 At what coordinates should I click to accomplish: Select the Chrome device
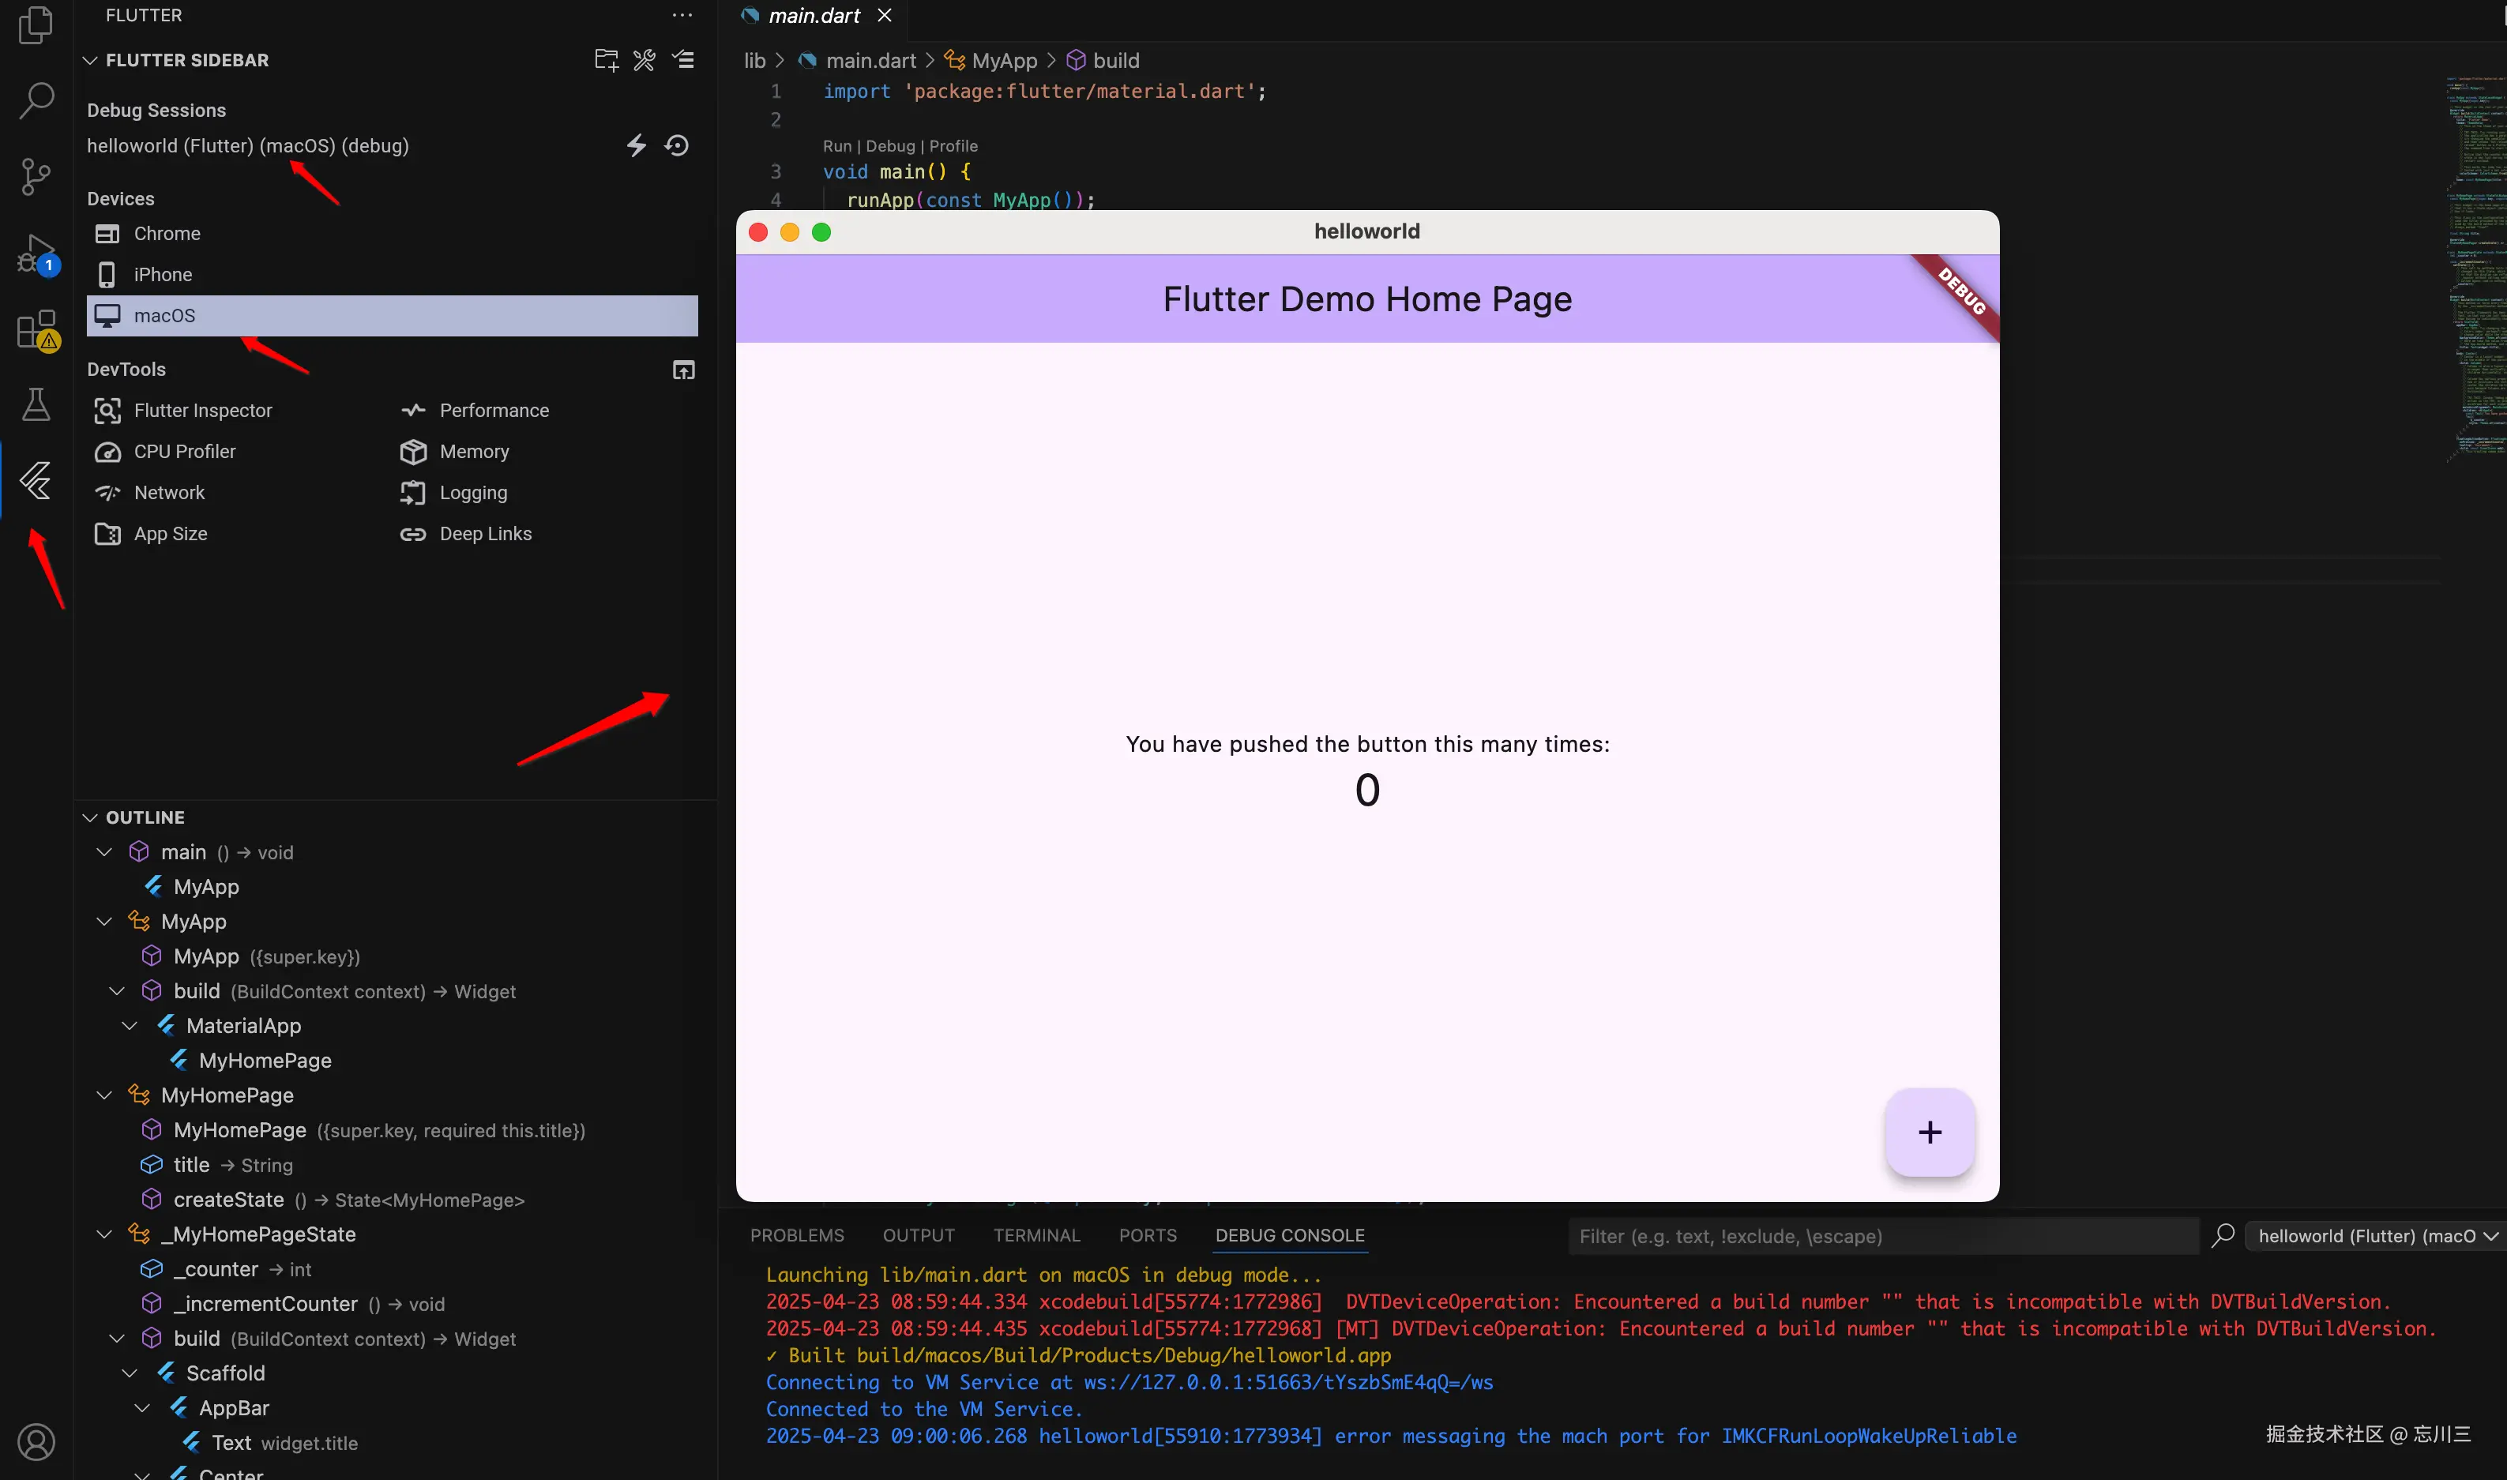[167, 233]
